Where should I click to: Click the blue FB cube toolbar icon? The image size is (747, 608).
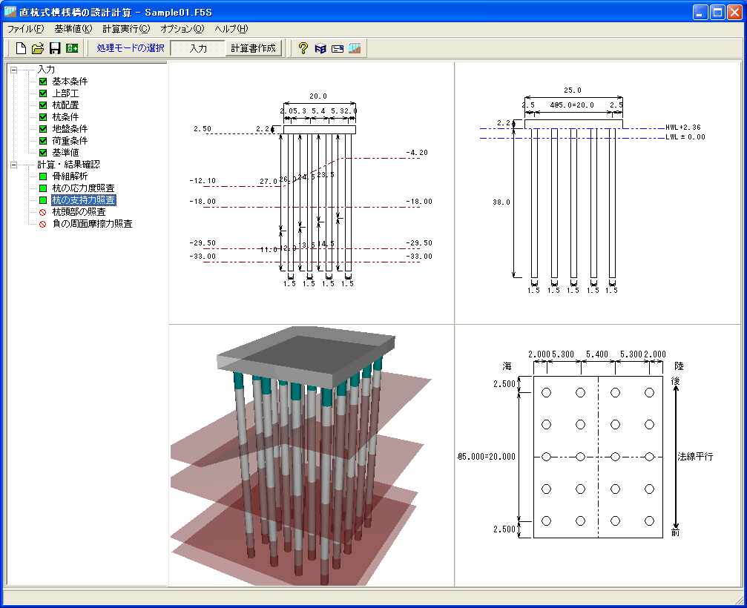pyautogui.click(x=320, y=48)
